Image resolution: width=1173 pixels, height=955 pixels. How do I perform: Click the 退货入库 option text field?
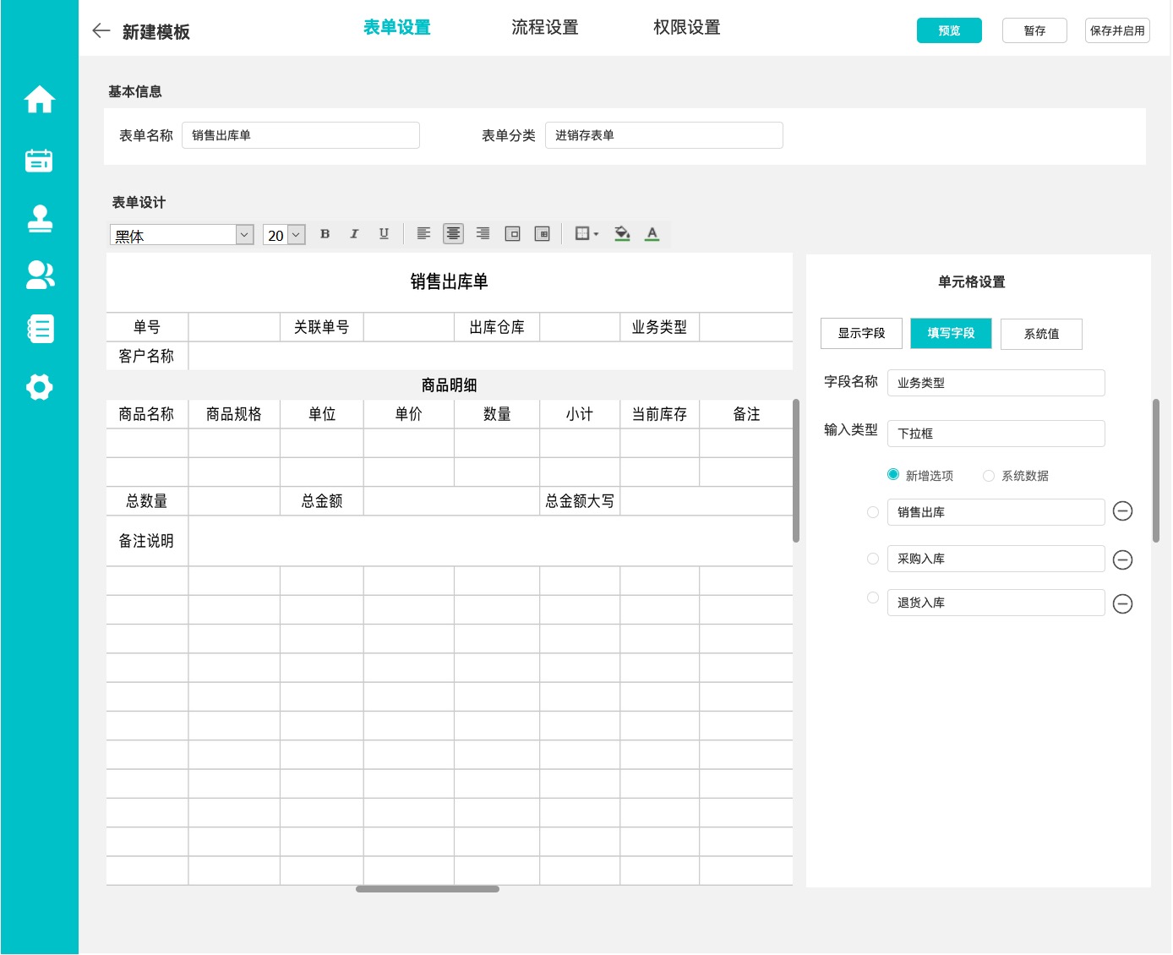[996, 603]
